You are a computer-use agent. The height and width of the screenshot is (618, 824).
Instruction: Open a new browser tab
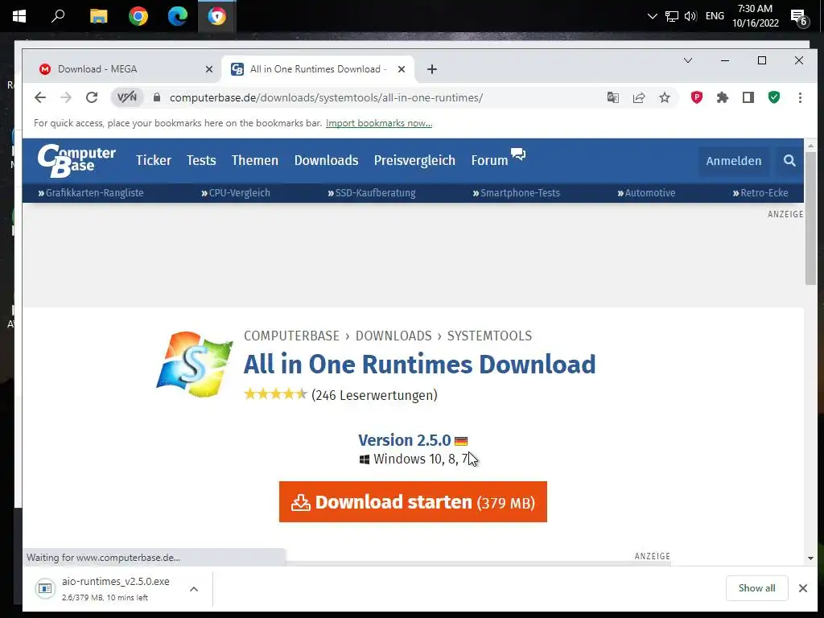click(x=432, y=69)
